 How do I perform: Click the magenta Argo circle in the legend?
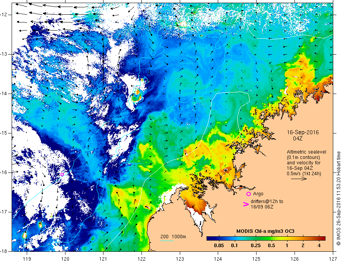tap(248, 194)
